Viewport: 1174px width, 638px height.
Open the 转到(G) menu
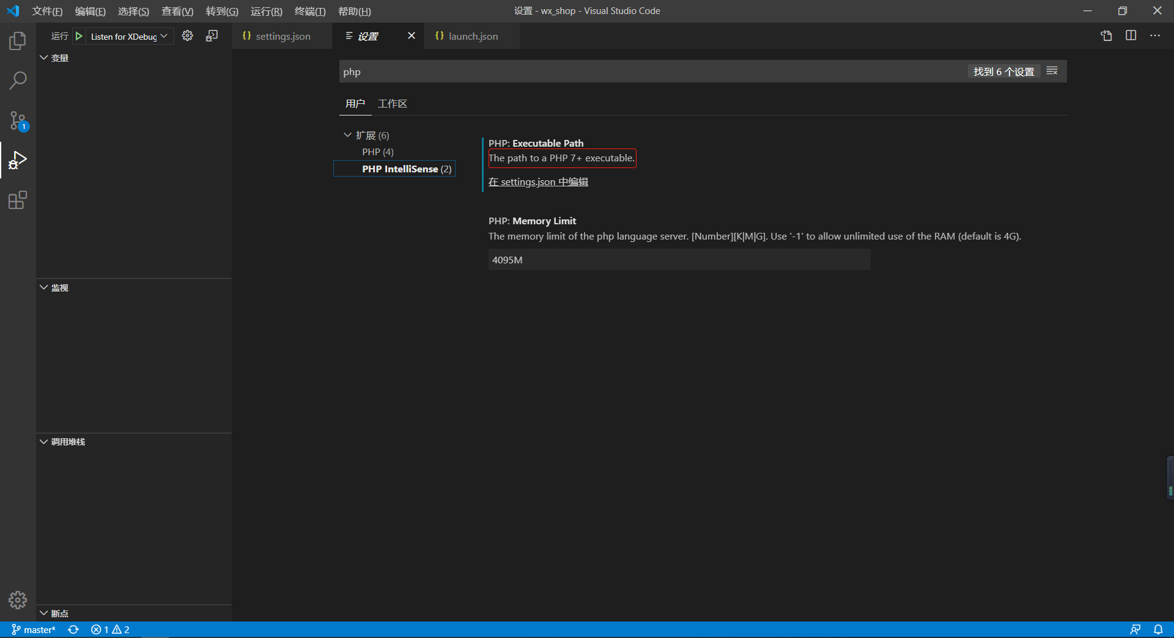[222, 11]
